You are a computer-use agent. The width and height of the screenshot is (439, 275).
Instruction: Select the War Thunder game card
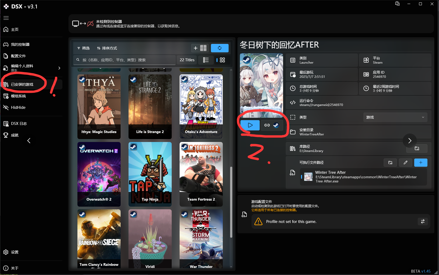click(201, 239)
